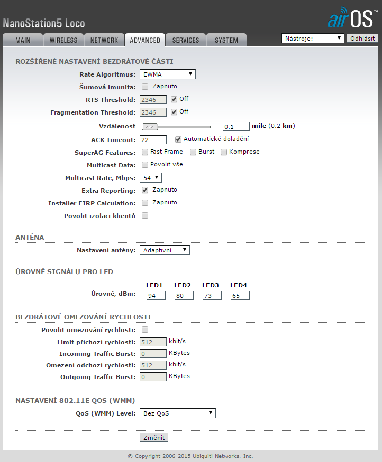382x462 pixels.
Task: Click the ACK Timeout input field
Action: click(x=153, y=140)
